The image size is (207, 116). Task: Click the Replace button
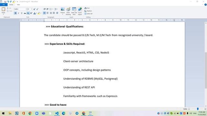tap(88, 11)
